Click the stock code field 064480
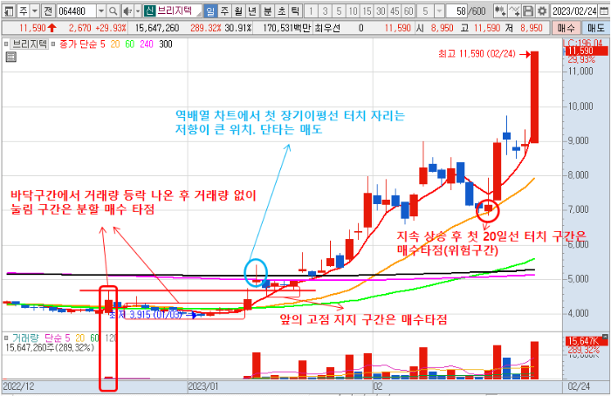The image size is (611, 396). [76, 10]
